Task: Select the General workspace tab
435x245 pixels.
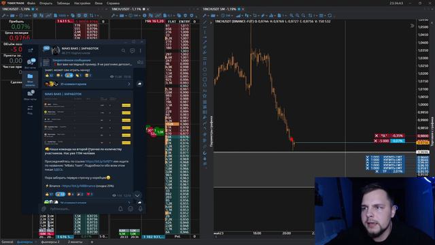Action: 7,242
